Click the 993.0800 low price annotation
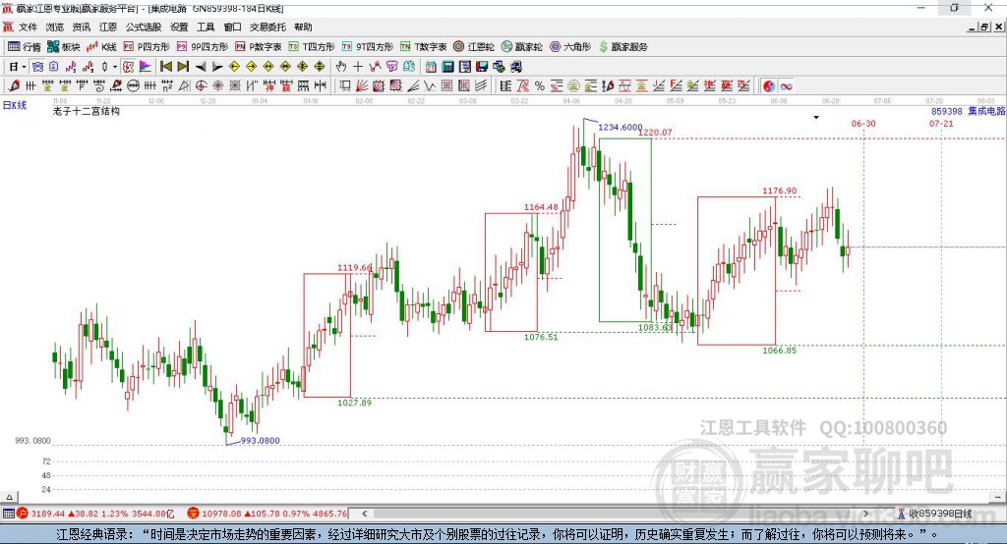This screenshot has height=544, width=1007. click(260, 441)
